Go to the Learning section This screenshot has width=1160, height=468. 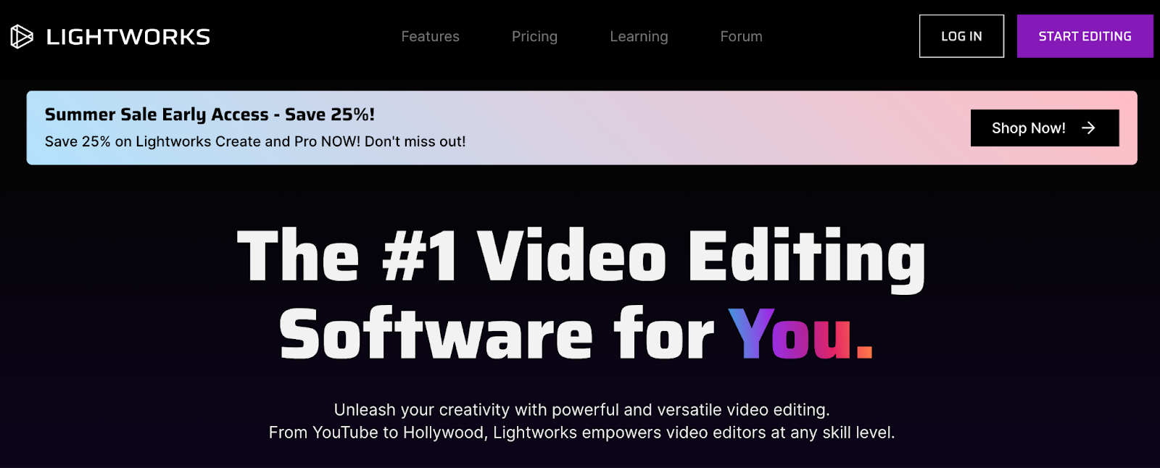pos(639,36)
